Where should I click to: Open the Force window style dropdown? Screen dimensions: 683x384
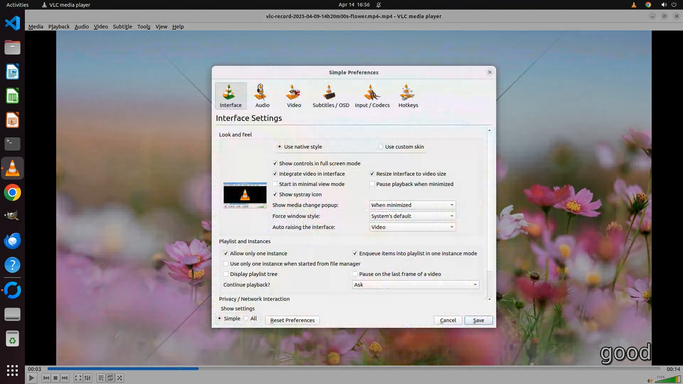tap(412, 216)
